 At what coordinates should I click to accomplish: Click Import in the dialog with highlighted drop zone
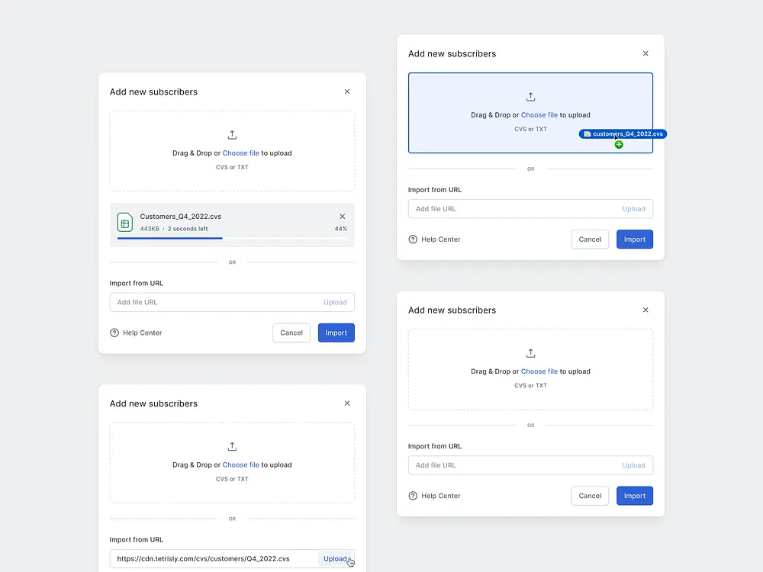tap(634, 239)
